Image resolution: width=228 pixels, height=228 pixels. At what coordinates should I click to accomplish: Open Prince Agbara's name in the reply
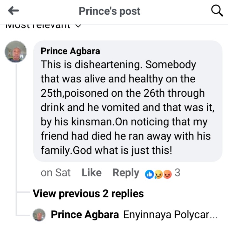pyautogui.click(x=85, y=215)
